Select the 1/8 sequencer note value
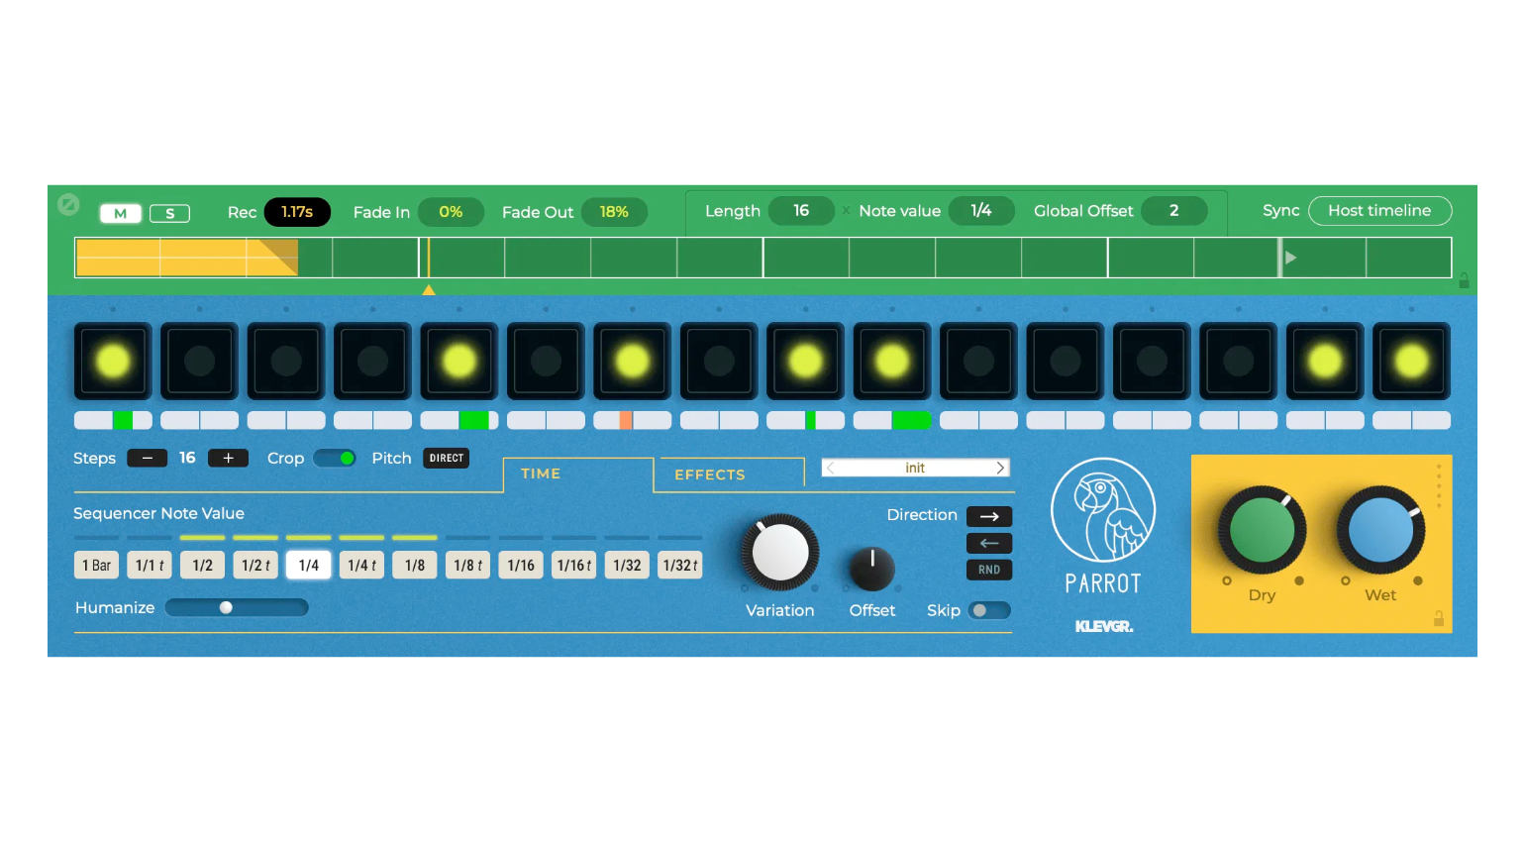This screenshot has width=1525, height=842. [415, 566]
